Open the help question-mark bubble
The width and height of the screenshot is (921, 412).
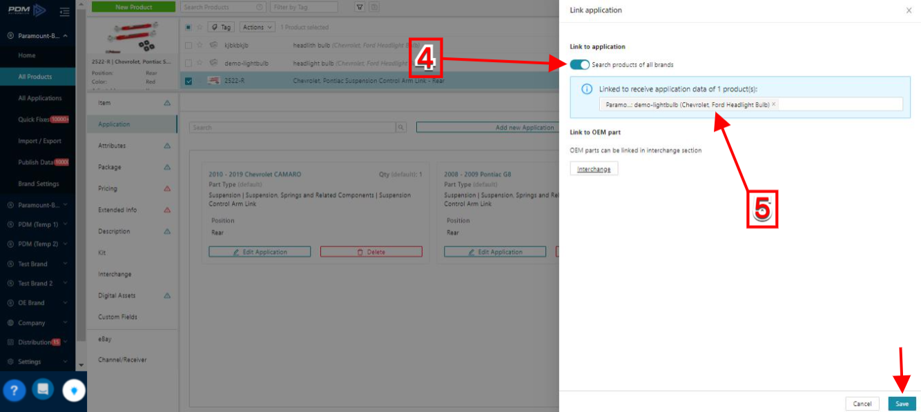pos(14,390)
